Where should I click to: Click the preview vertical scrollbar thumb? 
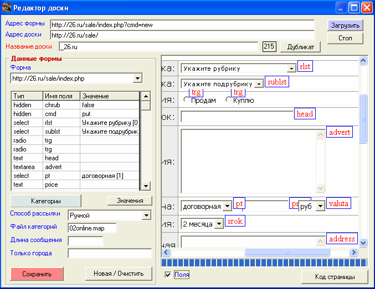[x=363, y=119]
